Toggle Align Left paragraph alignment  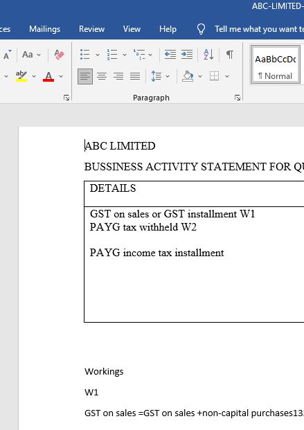point(85,76)
